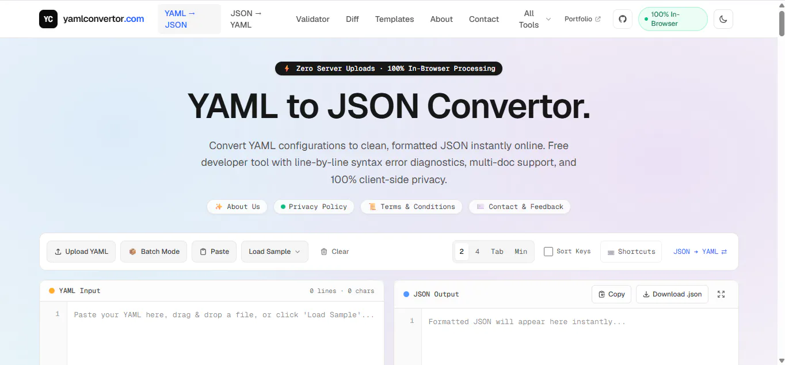Expand JSON output to fullscreen

click(721, 294)
